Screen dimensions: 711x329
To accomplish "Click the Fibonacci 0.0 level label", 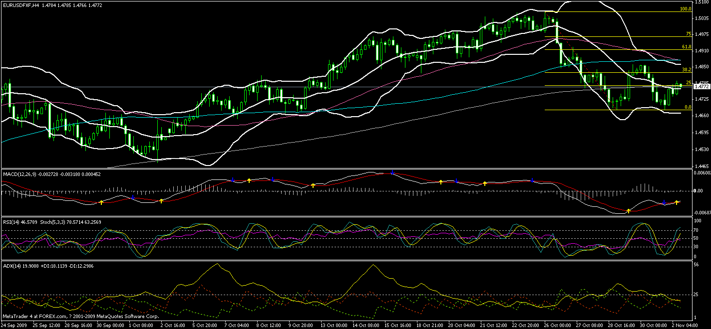I will click(x=688, y=107).
